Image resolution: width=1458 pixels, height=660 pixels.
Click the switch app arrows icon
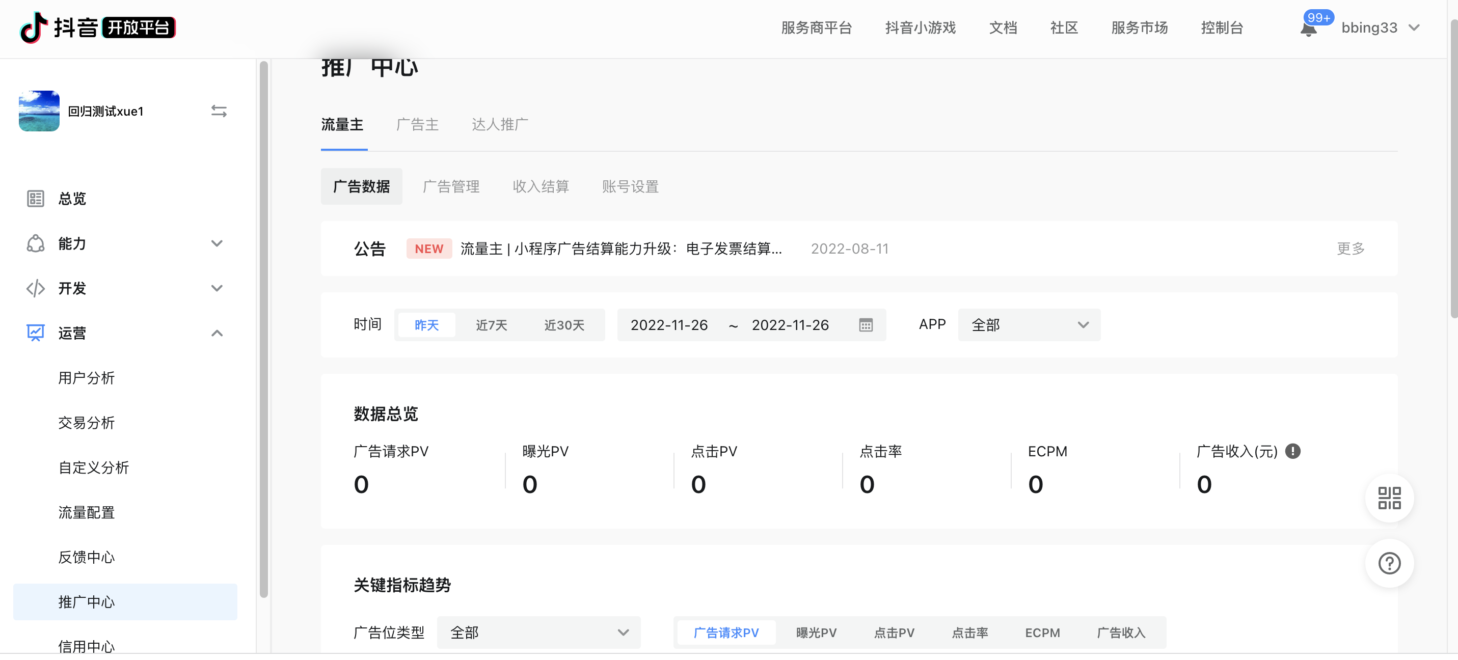click(x=219, y=111)
